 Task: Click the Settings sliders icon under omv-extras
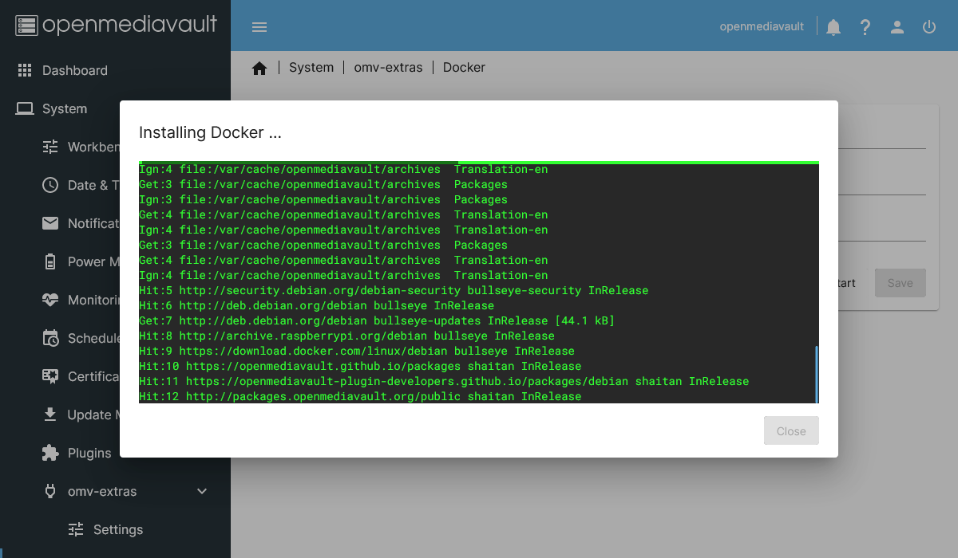[x=76, y=529]
